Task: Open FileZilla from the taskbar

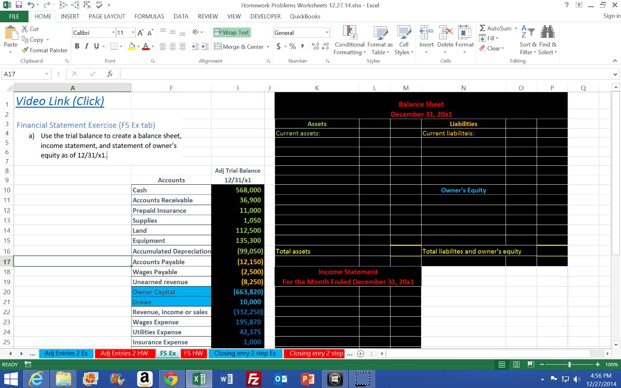Action: 254,379
